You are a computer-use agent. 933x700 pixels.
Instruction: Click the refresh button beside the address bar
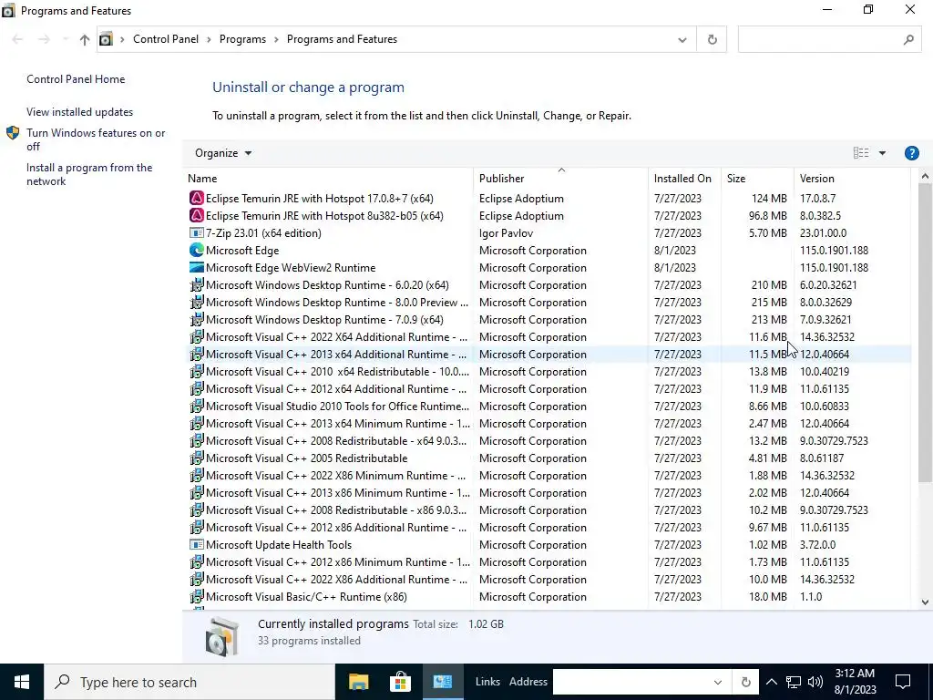click(712, 39)
